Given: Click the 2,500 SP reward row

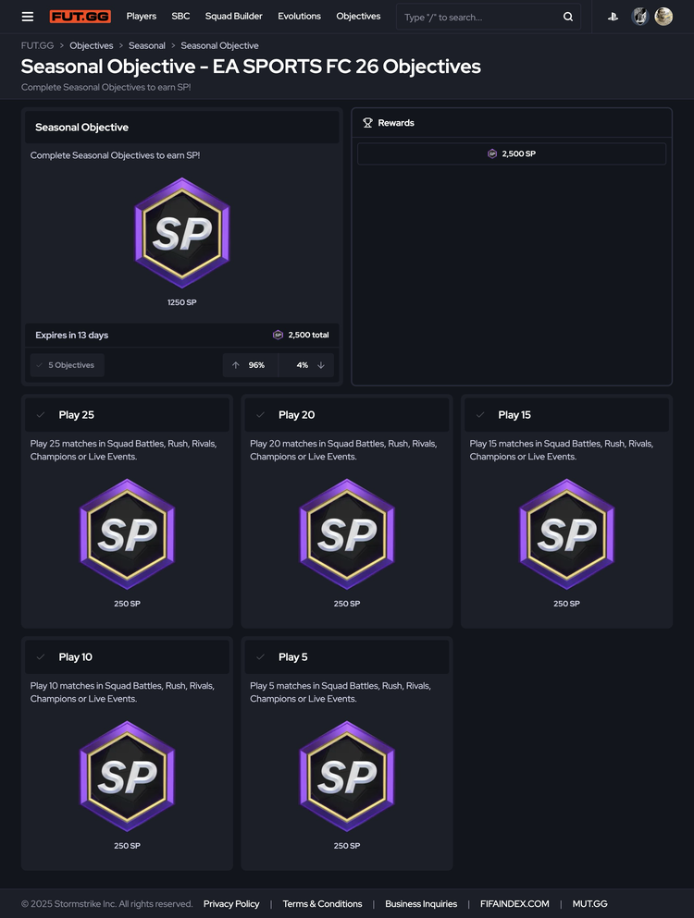Looking at the screenshot, I should [511, 153].
